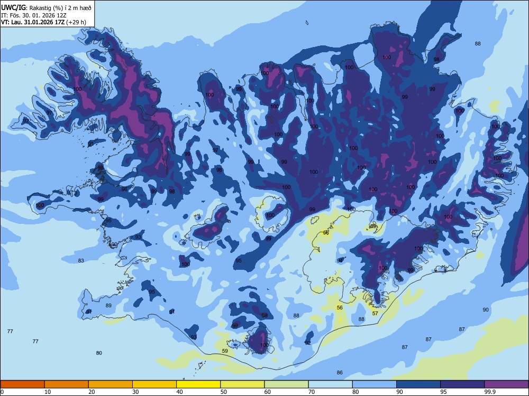Click the dark orange 0–10 legend swatch
Screen dimensions: 529x396
point(22,384)
